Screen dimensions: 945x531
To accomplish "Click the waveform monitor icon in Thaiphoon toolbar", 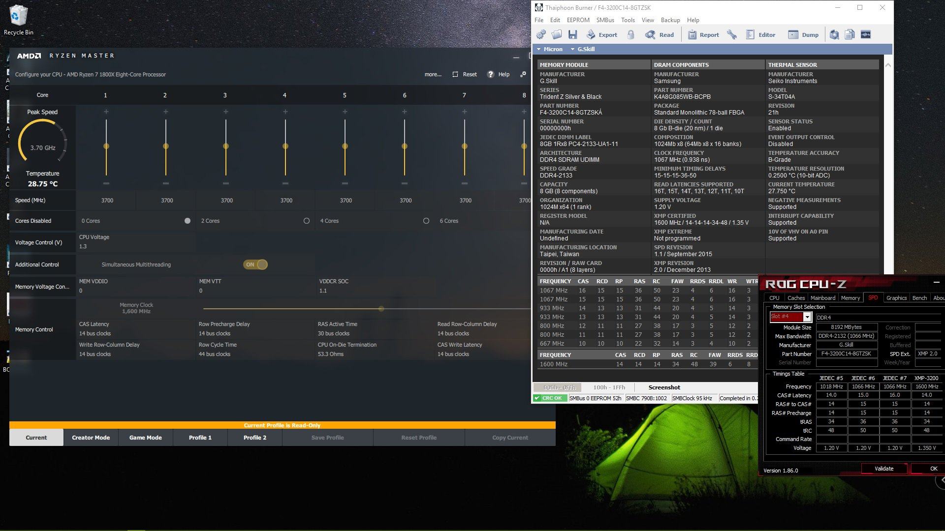I will (866, 34).
